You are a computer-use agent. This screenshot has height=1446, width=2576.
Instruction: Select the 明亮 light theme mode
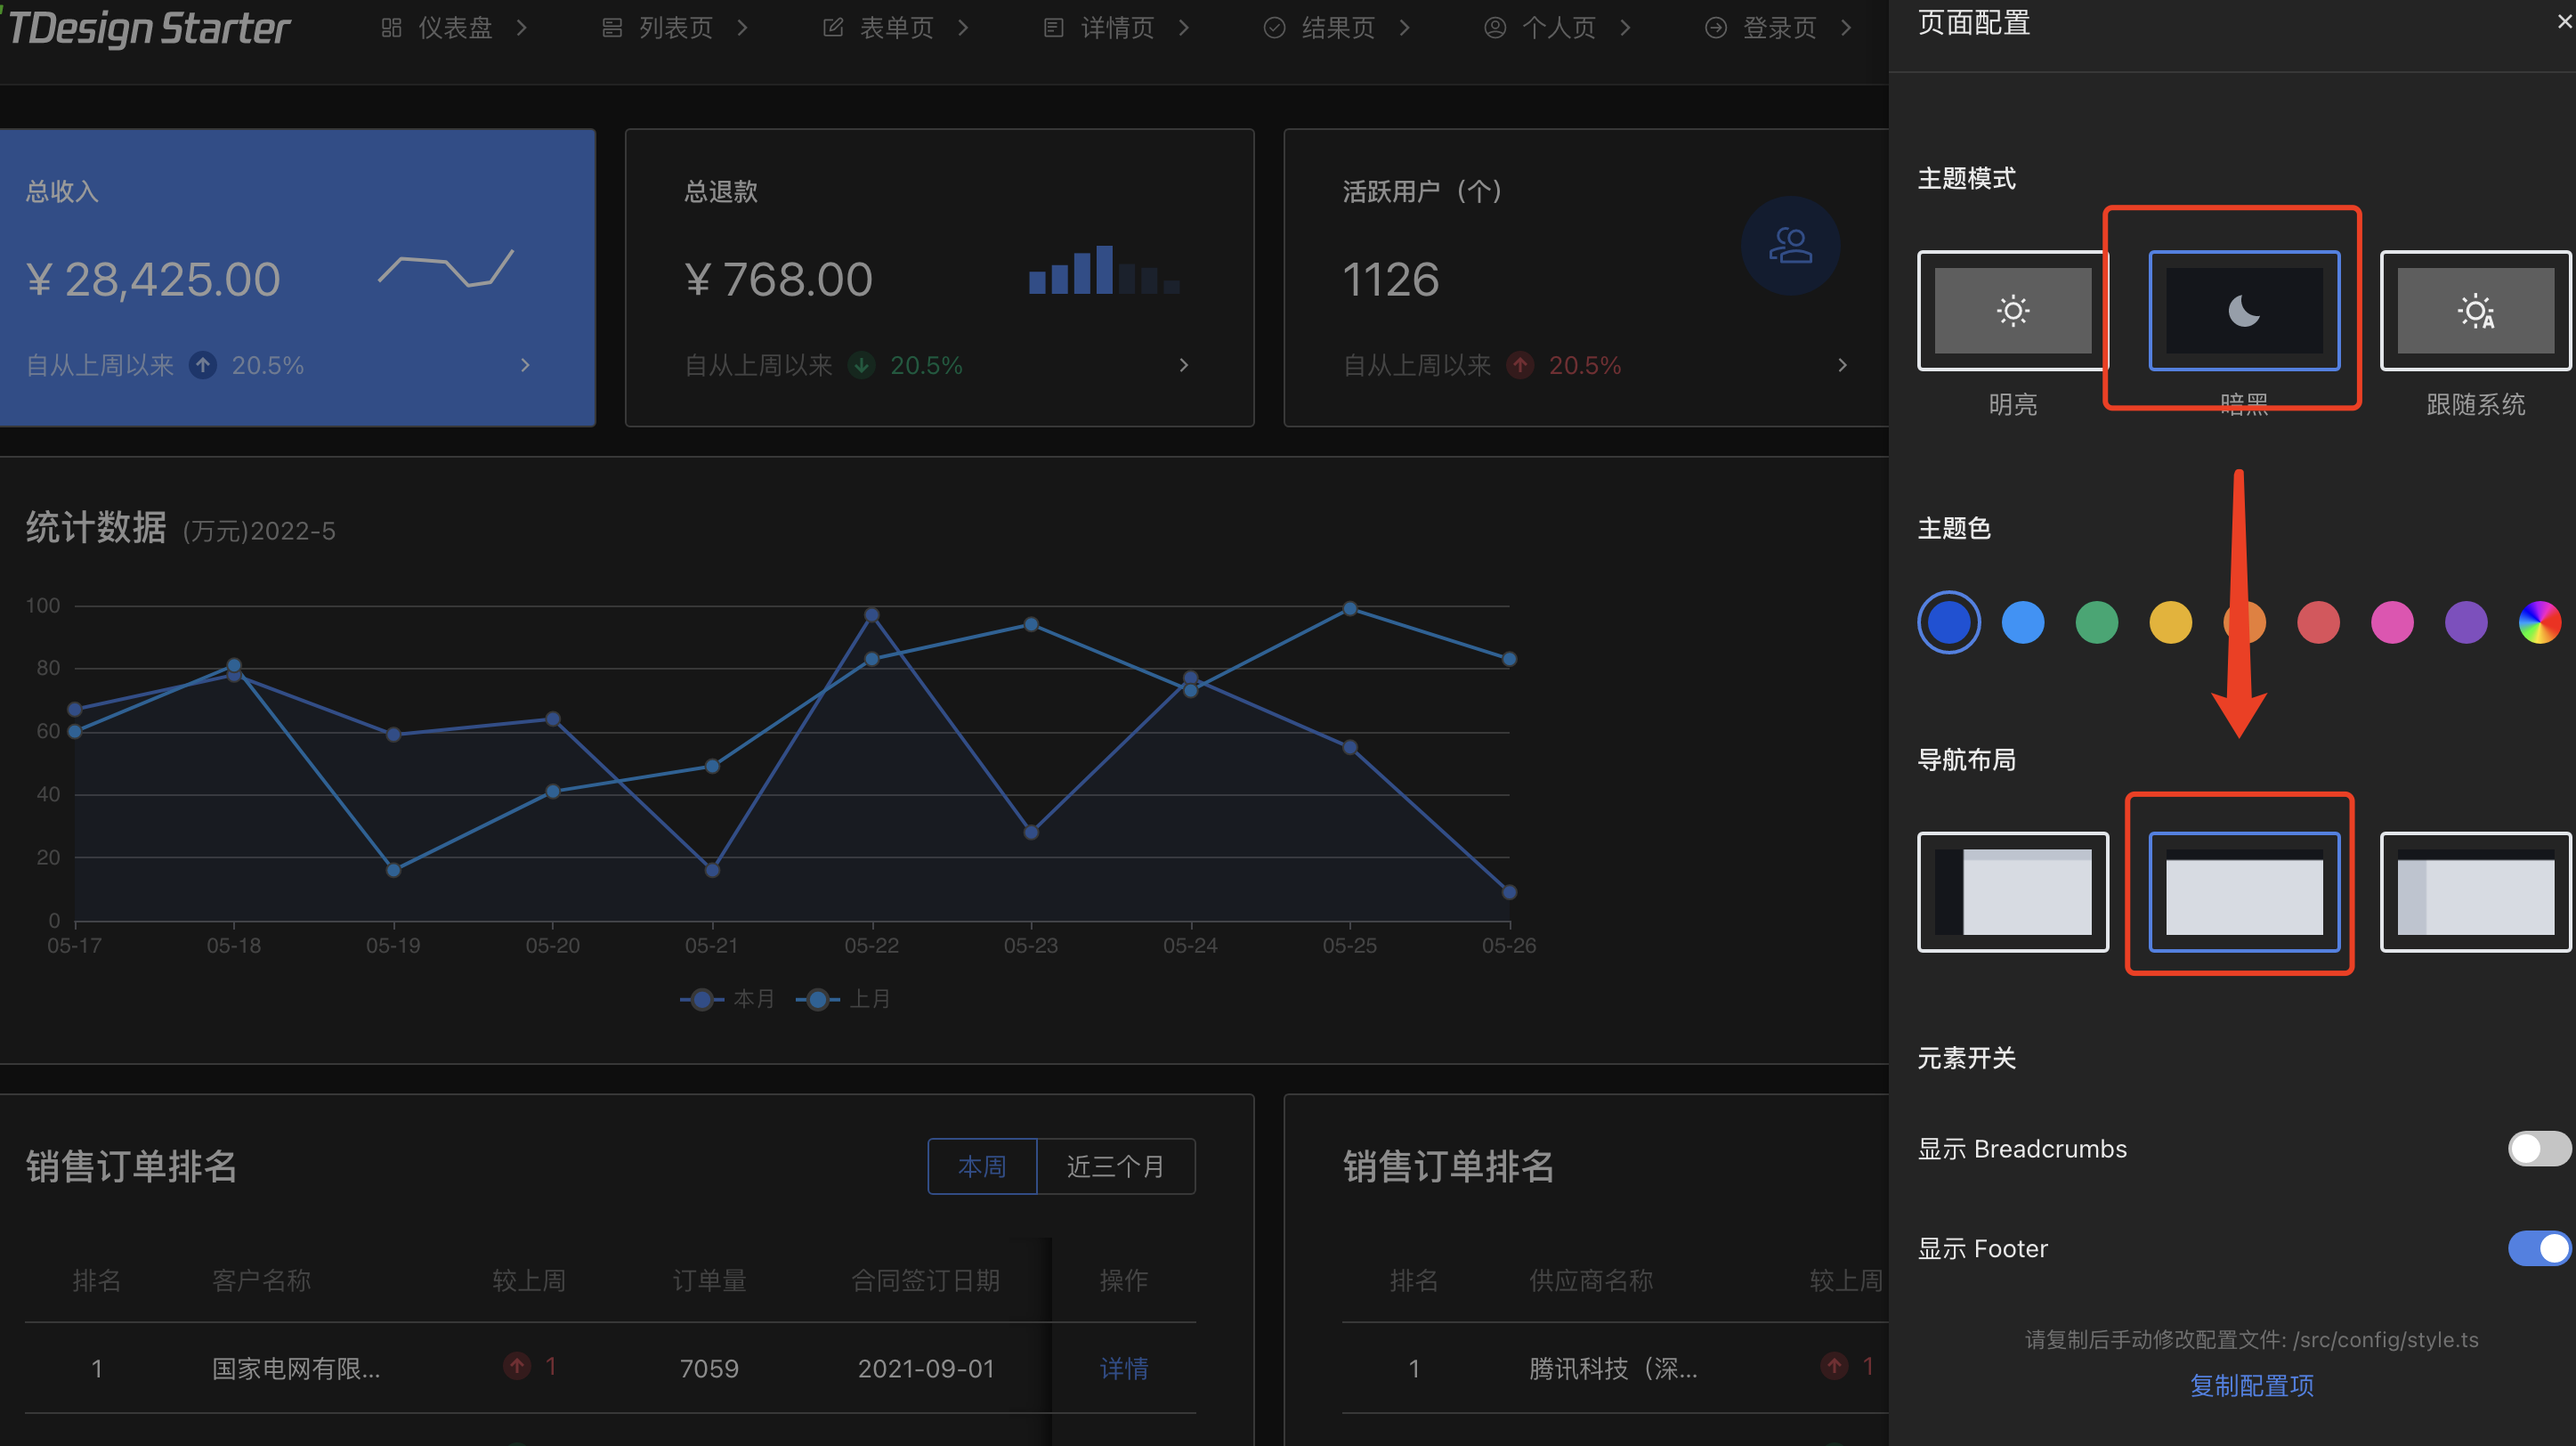(x=2012, y=310)
